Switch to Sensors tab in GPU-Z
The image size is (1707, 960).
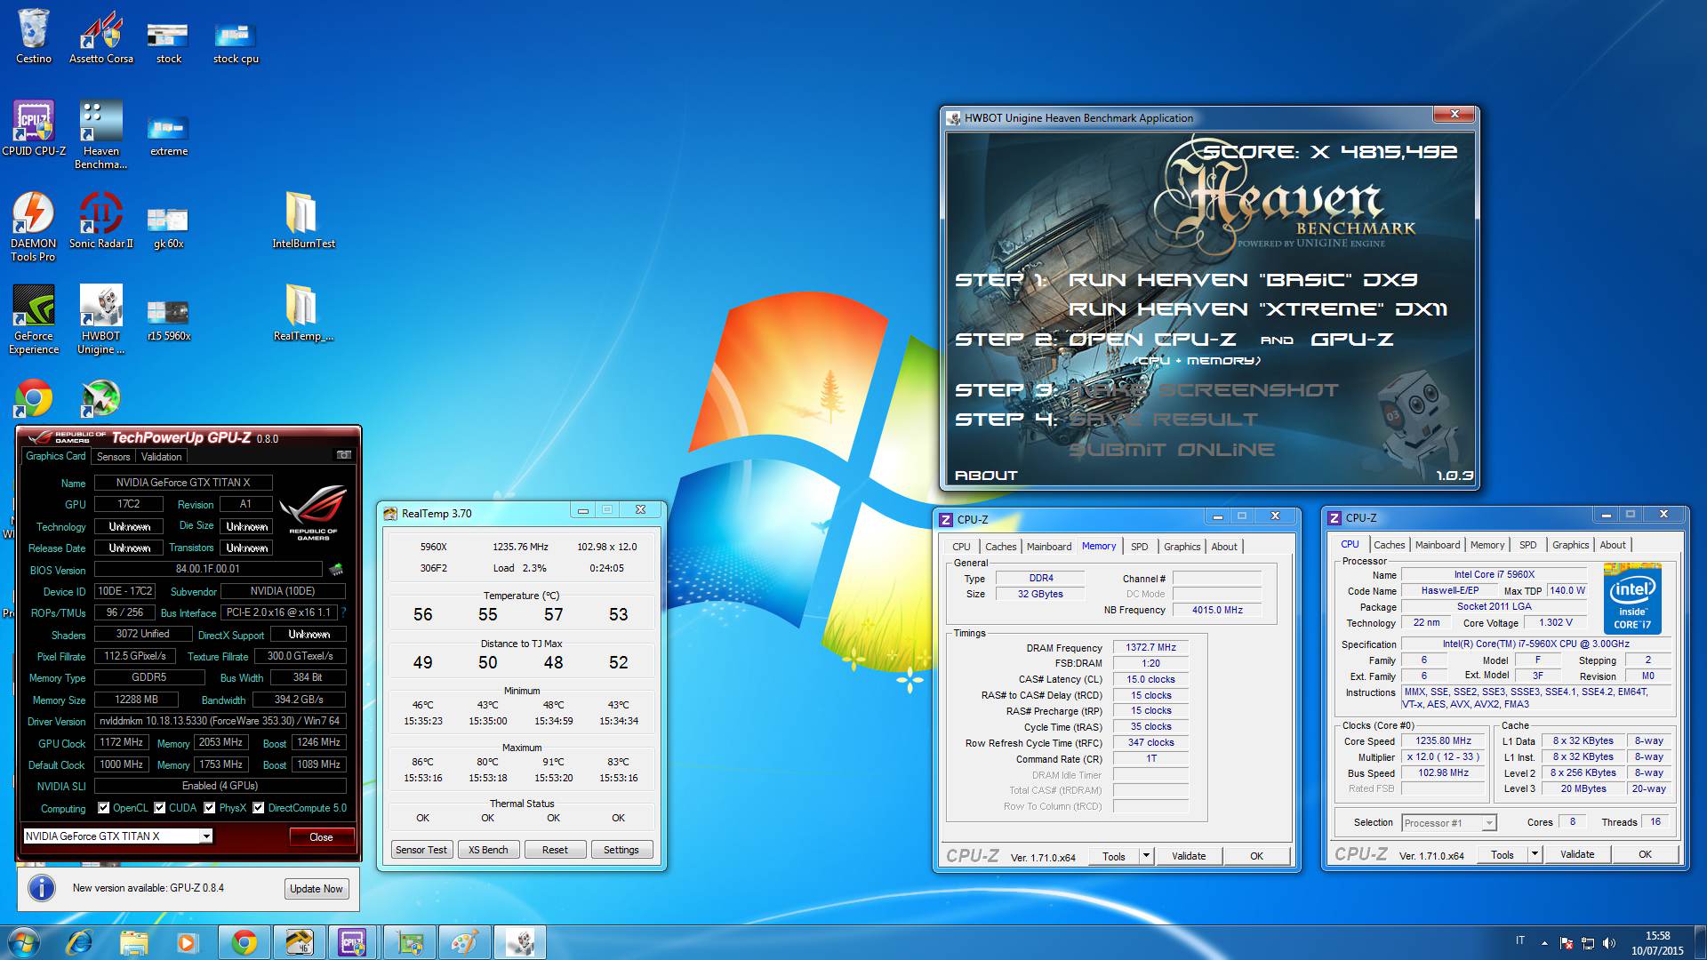pos(113,457)
